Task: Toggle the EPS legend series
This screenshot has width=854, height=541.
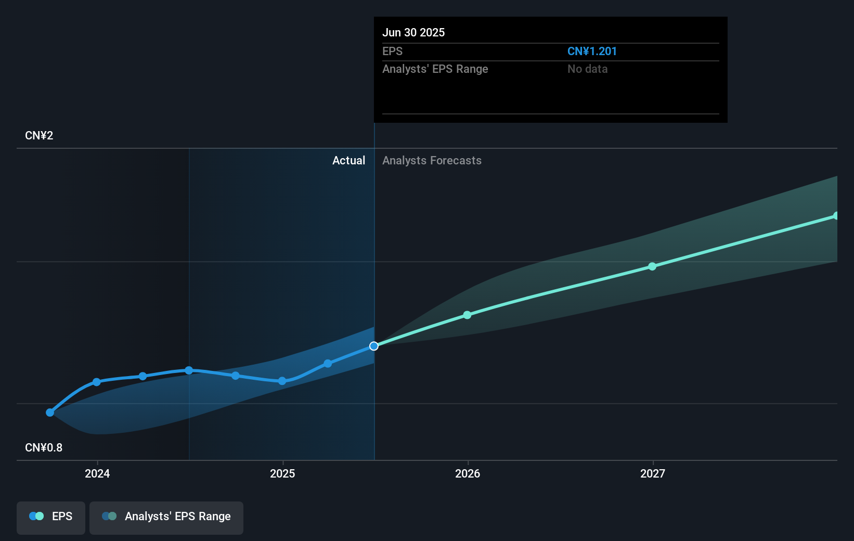Action: pyautogui.click(x=51, y=518)
